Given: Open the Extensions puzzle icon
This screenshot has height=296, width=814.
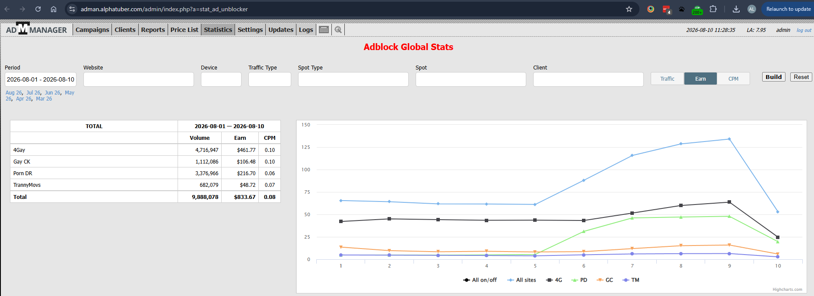Looking at the screenshot, I should pos(713,9).
